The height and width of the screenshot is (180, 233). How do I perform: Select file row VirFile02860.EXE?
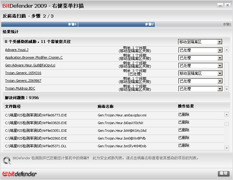point(113,138)
